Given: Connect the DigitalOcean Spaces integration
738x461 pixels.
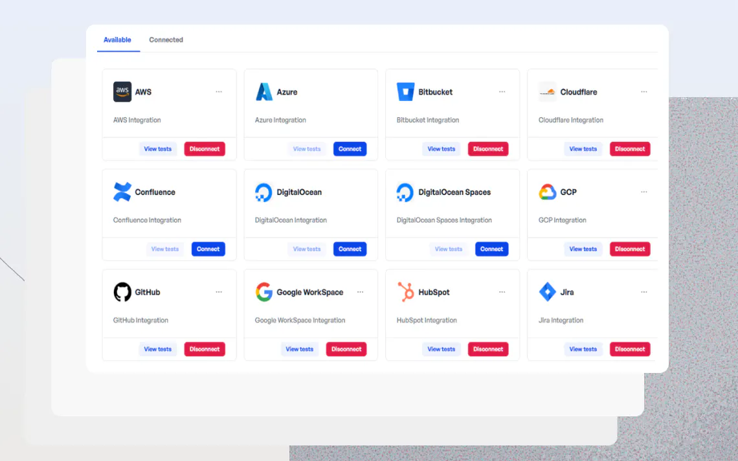Looking at the screenshot, I should (491, 249).
